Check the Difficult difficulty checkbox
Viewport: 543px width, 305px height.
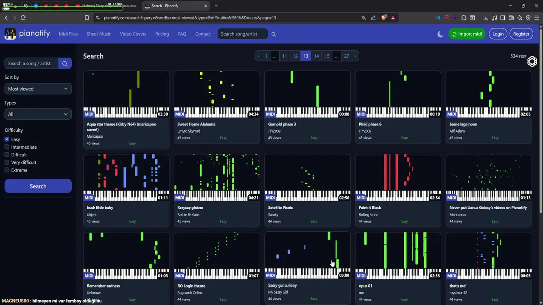(x=7, y=155)
